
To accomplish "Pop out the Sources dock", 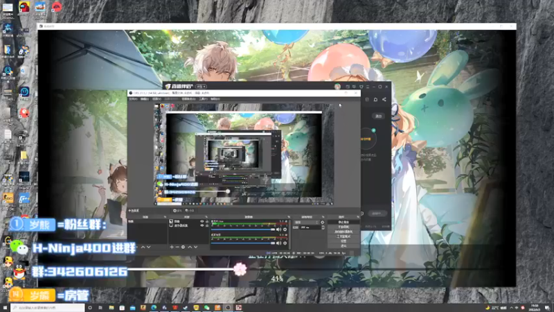I will 206,217.
